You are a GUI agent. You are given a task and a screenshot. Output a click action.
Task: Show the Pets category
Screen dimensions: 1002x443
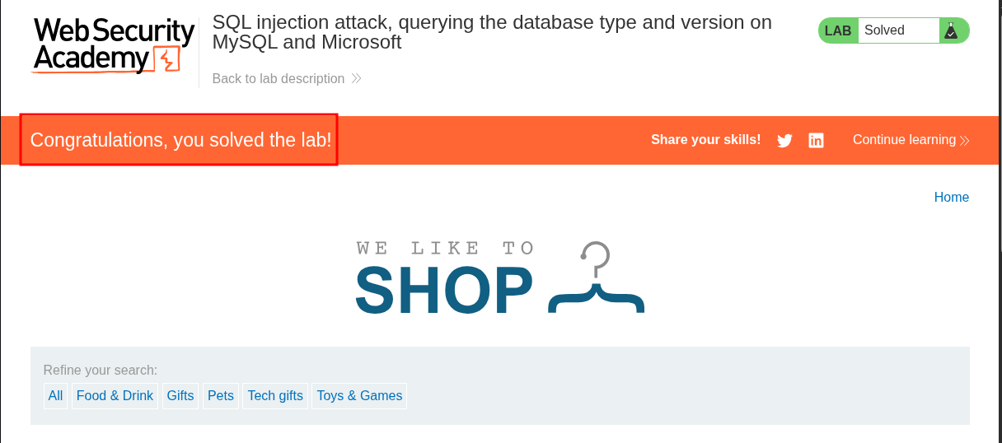[221, 396]
